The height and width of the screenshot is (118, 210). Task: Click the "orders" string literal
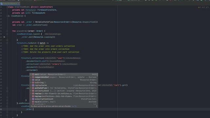click(x=56, y=64)
